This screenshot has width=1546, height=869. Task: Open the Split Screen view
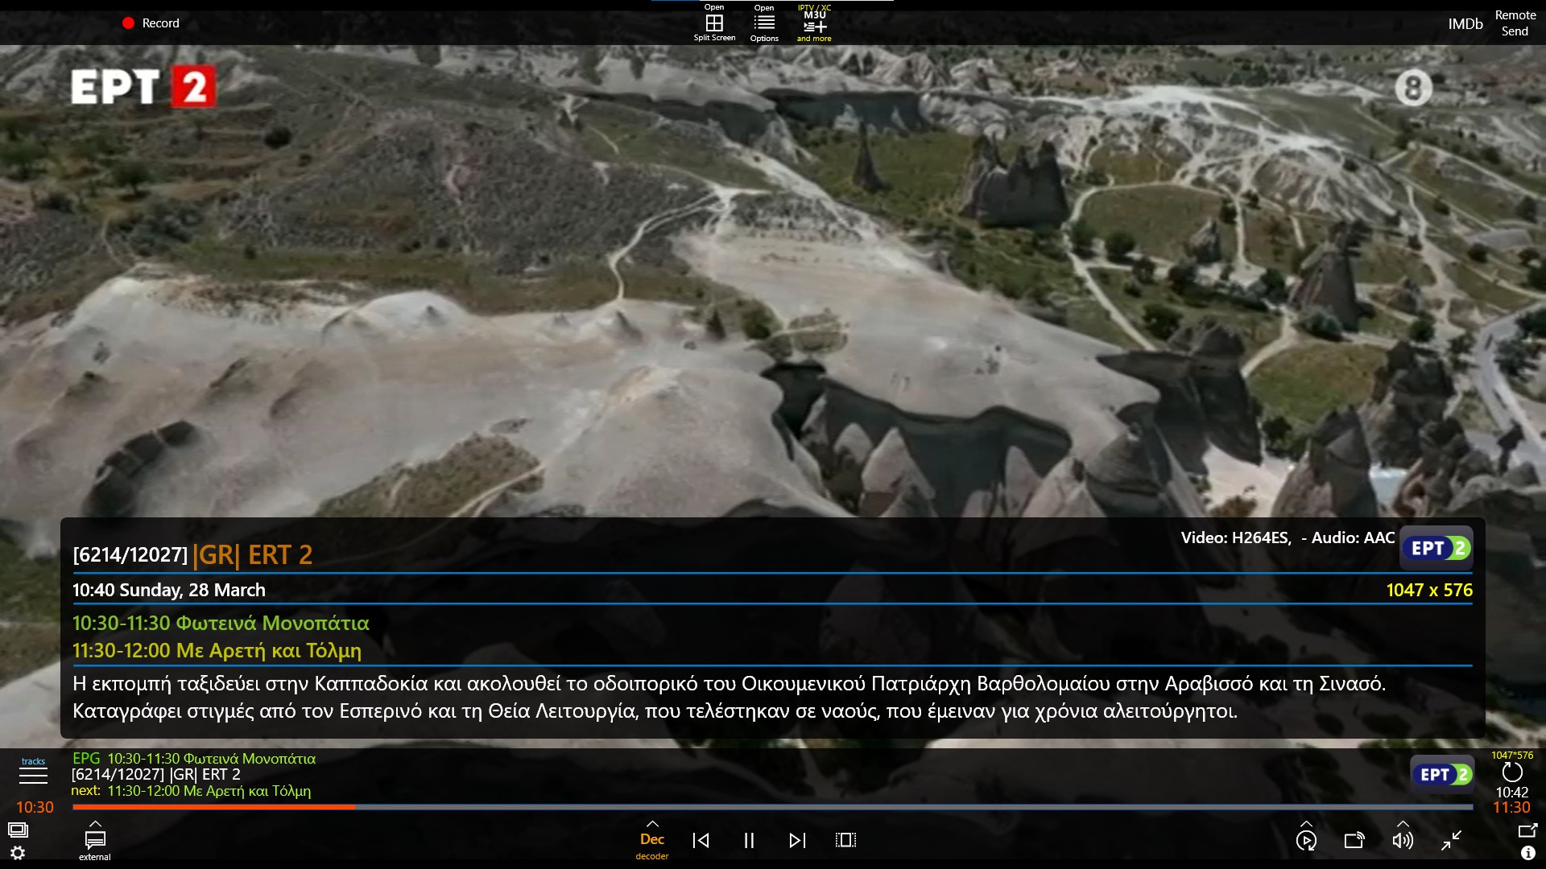[713, 23]
